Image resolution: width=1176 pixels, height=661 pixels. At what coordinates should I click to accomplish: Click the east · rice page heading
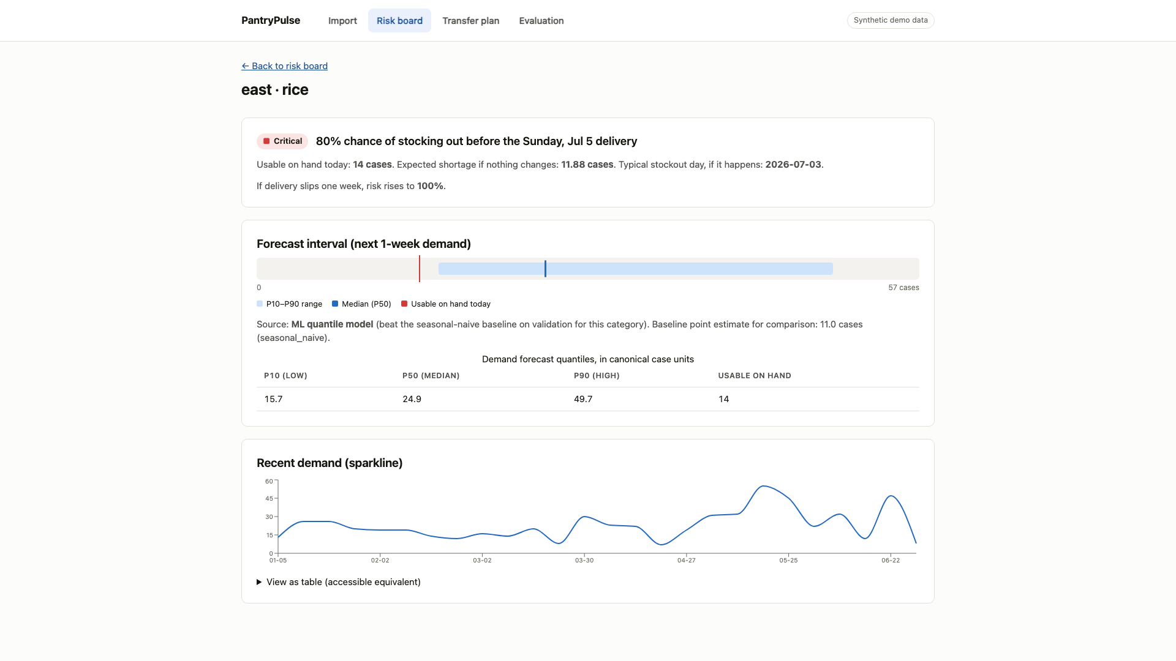(275, 90)
